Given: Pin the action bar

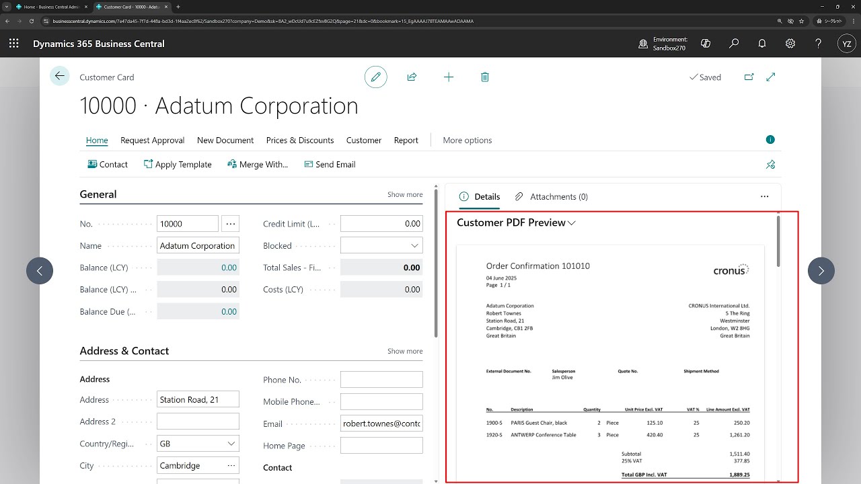Looking at the screenshot, I should (x=771, y=164).
